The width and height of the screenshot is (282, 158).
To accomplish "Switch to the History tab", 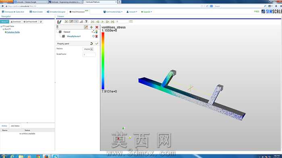I will click(4, 126).
